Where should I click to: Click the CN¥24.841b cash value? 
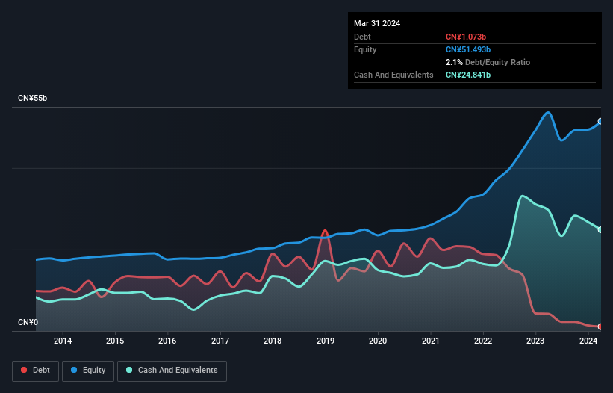468,75
